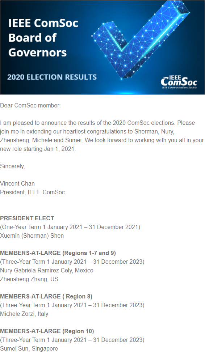Click the MEMBERS-AT-LARGE ( Region 8) heading
Viewport: 205px width, 352px height.
click(46, 296)
